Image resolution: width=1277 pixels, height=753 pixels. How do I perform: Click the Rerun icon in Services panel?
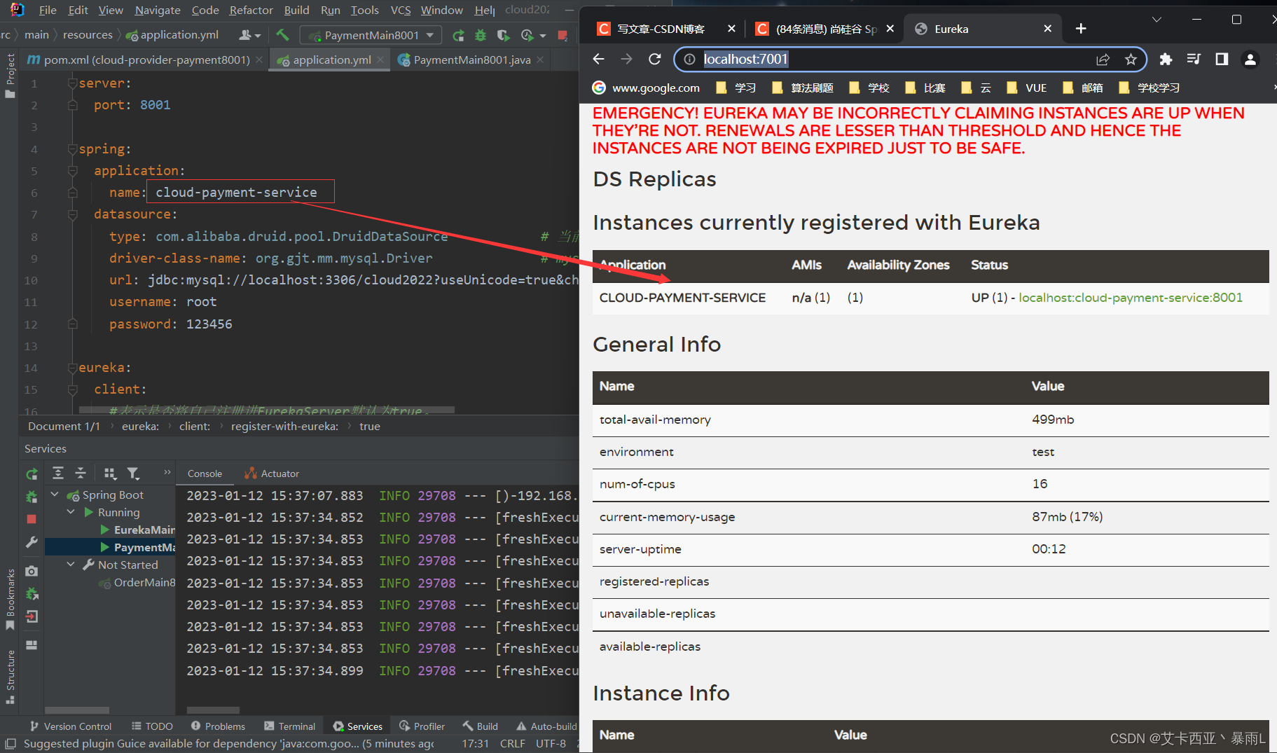point(32,474)
